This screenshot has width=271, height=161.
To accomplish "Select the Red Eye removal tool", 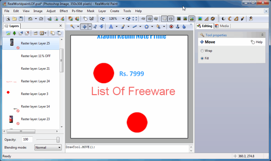I will pos(171,27).
